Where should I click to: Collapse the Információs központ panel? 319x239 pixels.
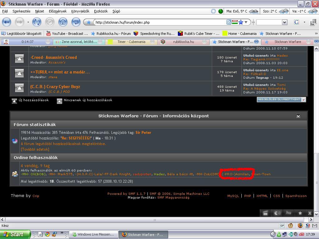298,116
